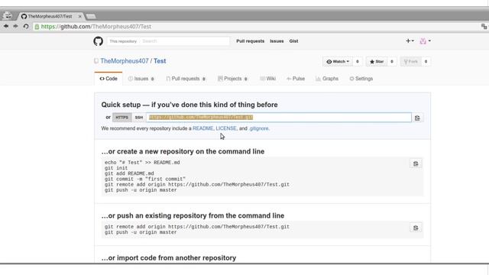
Task: Open a new browser tab
Action: coord(91,16)
